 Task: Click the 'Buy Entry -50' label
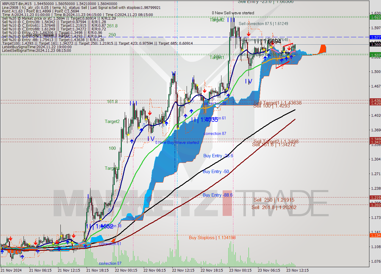click(x=216, y=172)
